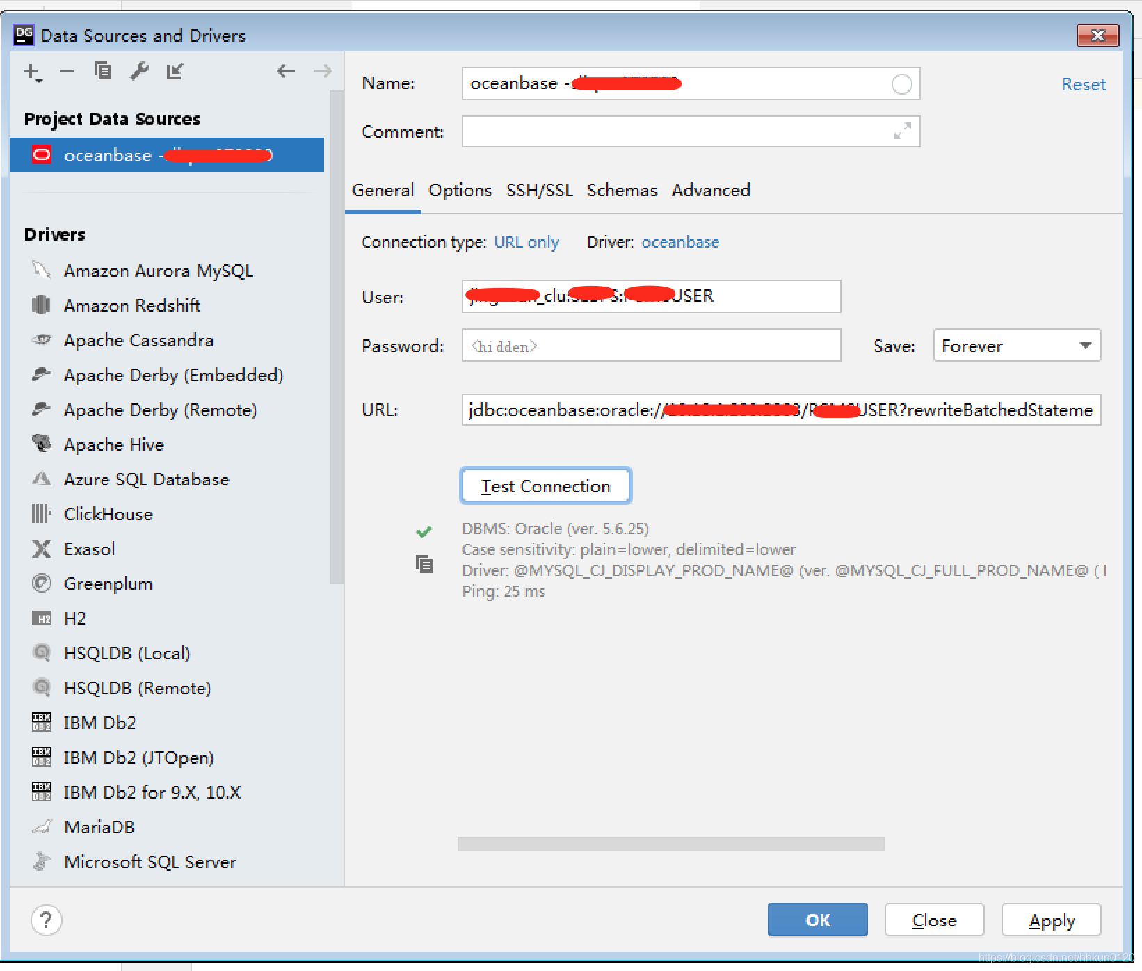Click the Apply button

(x=1052, y=920)
